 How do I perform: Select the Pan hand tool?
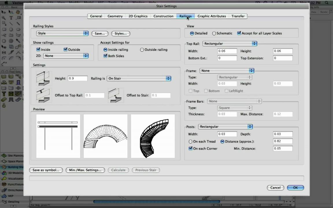(x=18, y=12)
